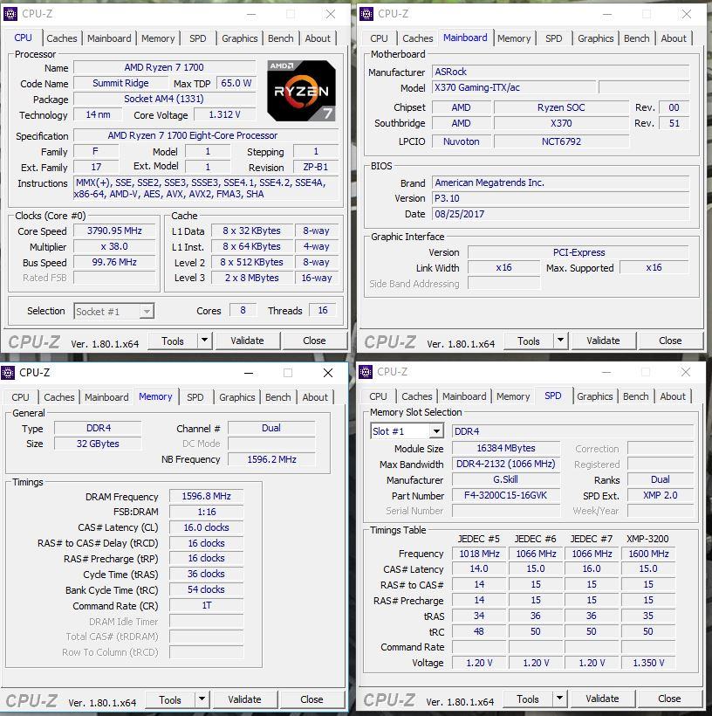712x716 pixels.
Task: Open the Tools dropdown arrow in the bottom-right window
Action: click(559, 699)
